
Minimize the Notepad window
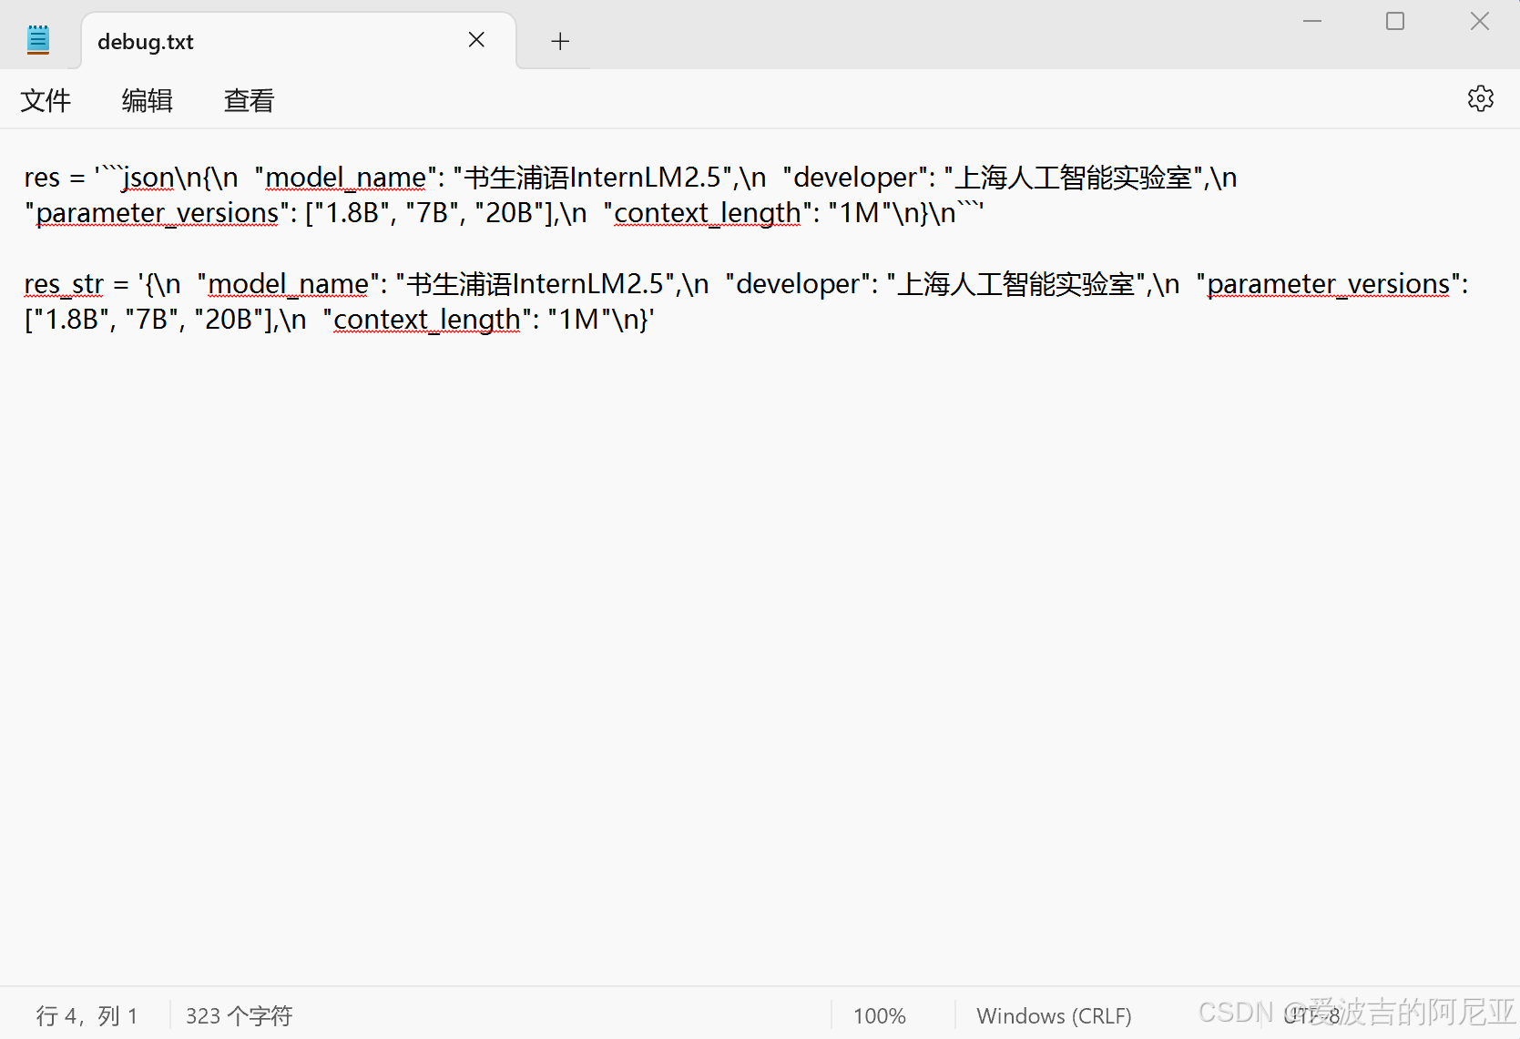point(1312,21)
